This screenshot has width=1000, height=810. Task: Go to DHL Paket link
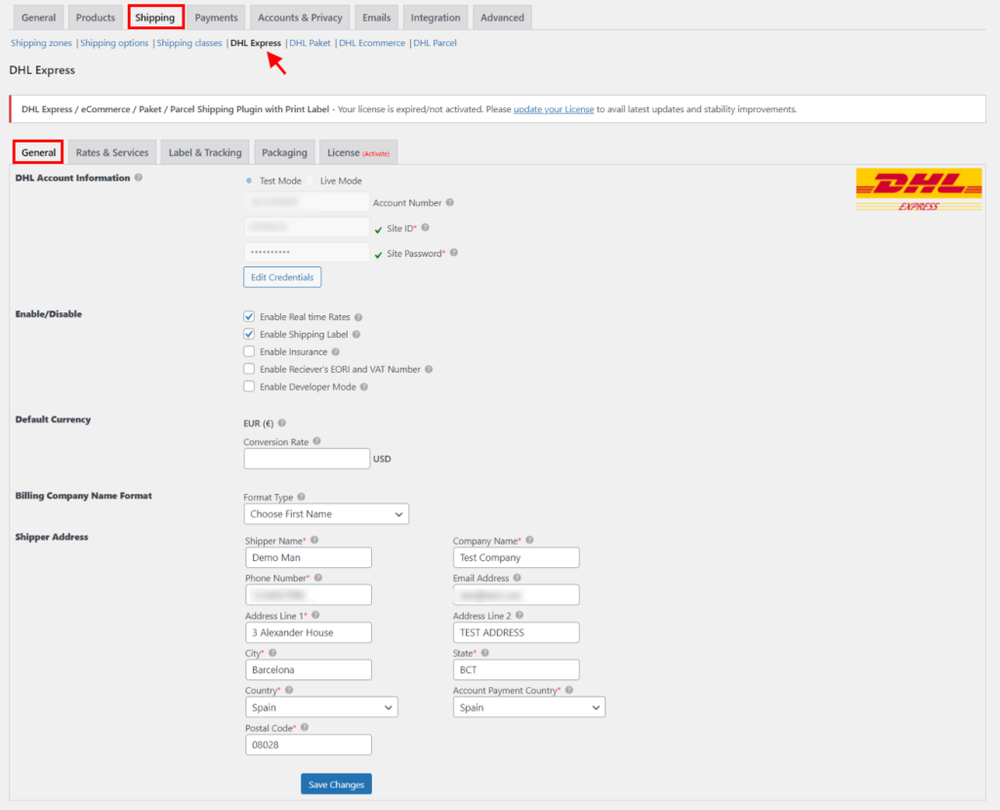click(x=310, y=43)
